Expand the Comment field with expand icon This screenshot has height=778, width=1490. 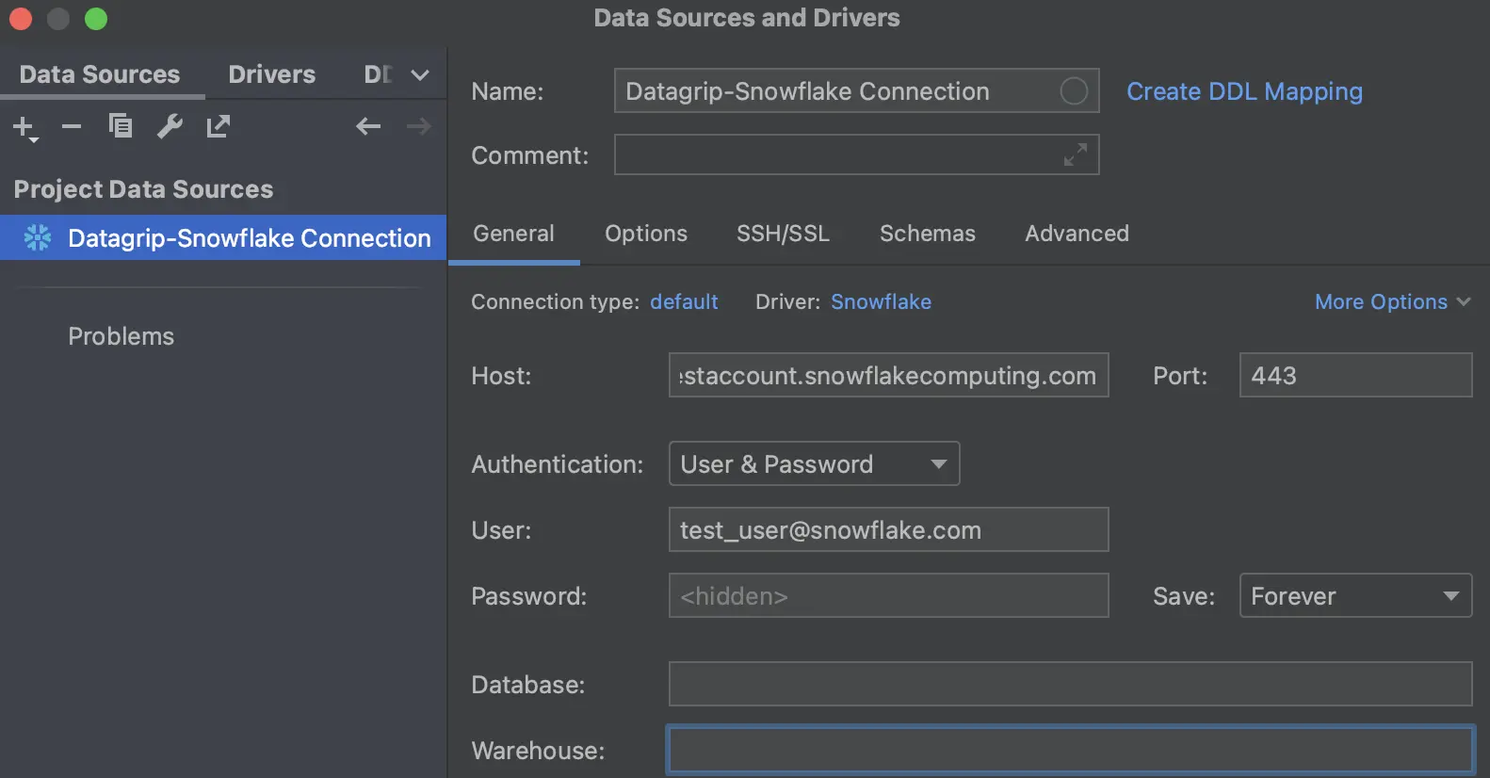[1075, 154]
